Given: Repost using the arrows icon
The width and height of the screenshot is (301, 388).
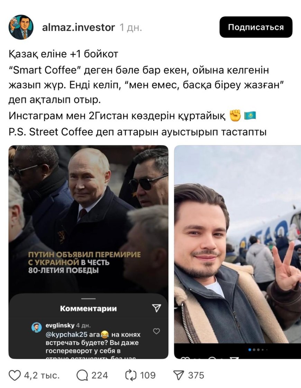Looking at the screenshot, I should (131, 376).
